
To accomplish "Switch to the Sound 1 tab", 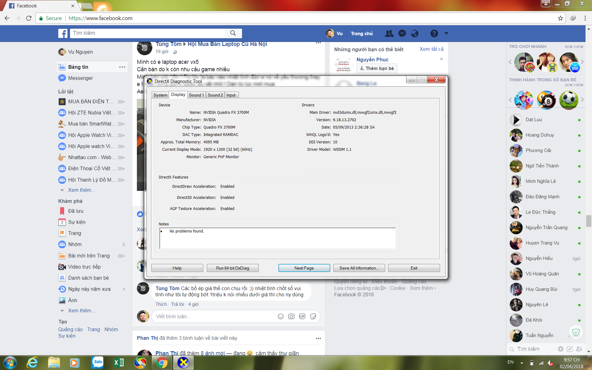I will pos(196,95).
